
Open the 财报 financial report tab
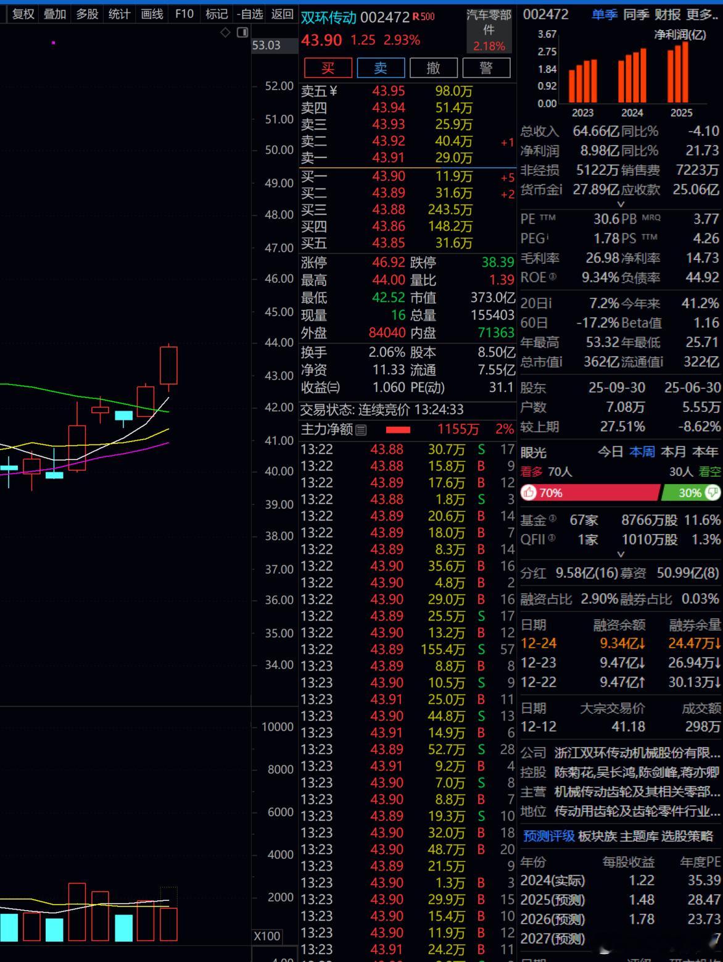coord(667,14)
